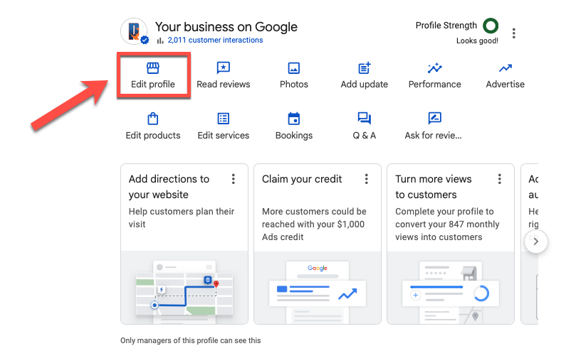
Task: Click the Read reviews label
Action: point(224,85)
